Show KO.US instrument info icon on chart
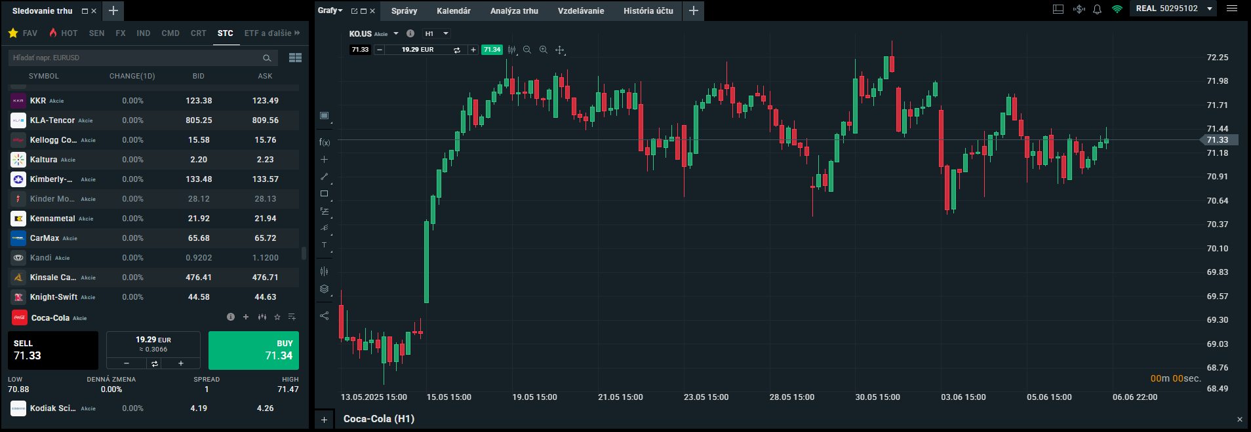Image resolution: width=1251 pixels, height=432 pixels. point(410,33)
